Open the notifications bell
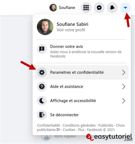Viewport: 135px width, 144px height. pyautogui.click(x=112, y=8)
